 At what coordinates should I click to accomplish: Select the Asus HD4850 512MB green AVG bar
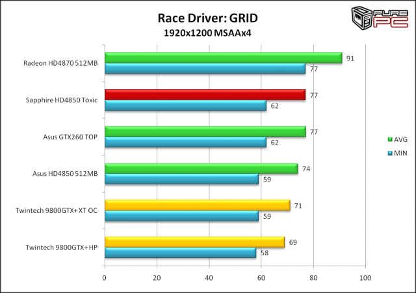(x=201, y=169)
